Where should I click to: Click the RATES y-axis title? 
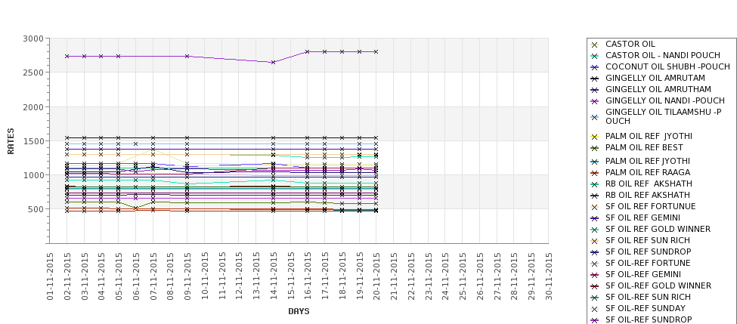pos(11,141)
